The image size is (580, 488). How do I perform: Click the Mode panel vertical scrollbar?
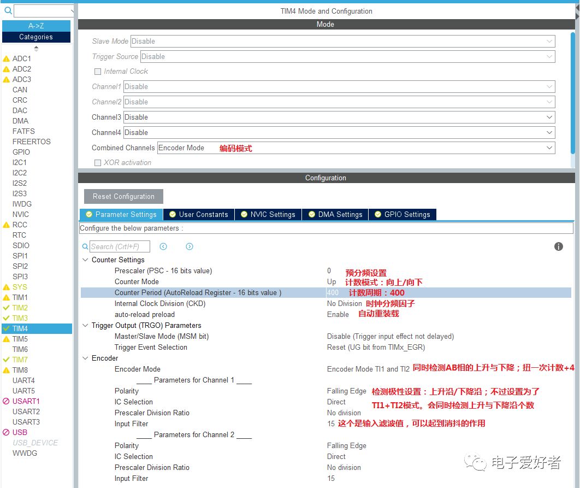[x=573, y=92]
